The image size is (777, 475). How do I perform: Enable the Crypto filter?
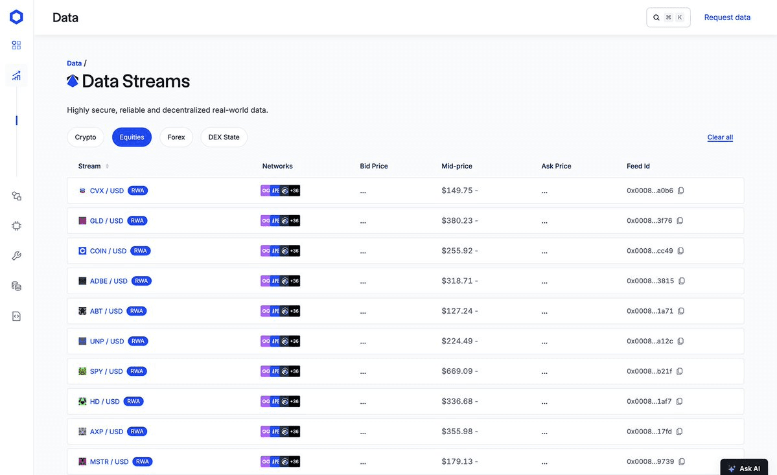click(x=85, y=137)
